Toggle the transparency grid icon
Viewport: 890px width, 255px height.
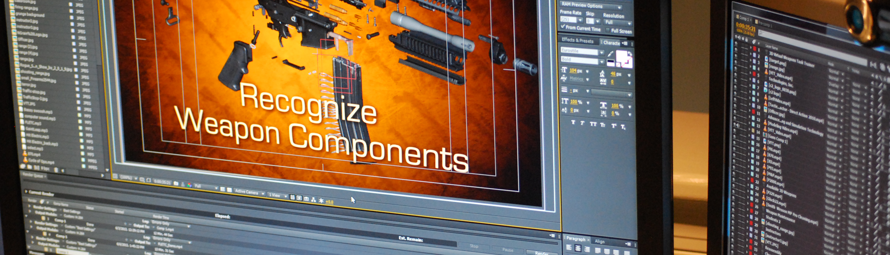tap(230, 190)
